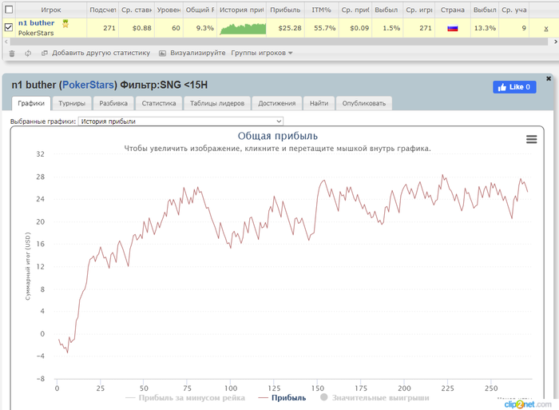
Task: Click the gold star badge next to n1 buther
Action: [x=65, y=23]
